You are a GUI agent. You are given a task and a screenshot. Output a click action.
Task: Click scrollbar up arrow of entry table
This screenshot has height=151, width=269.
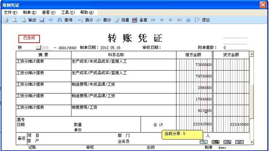tap(252, 54)
